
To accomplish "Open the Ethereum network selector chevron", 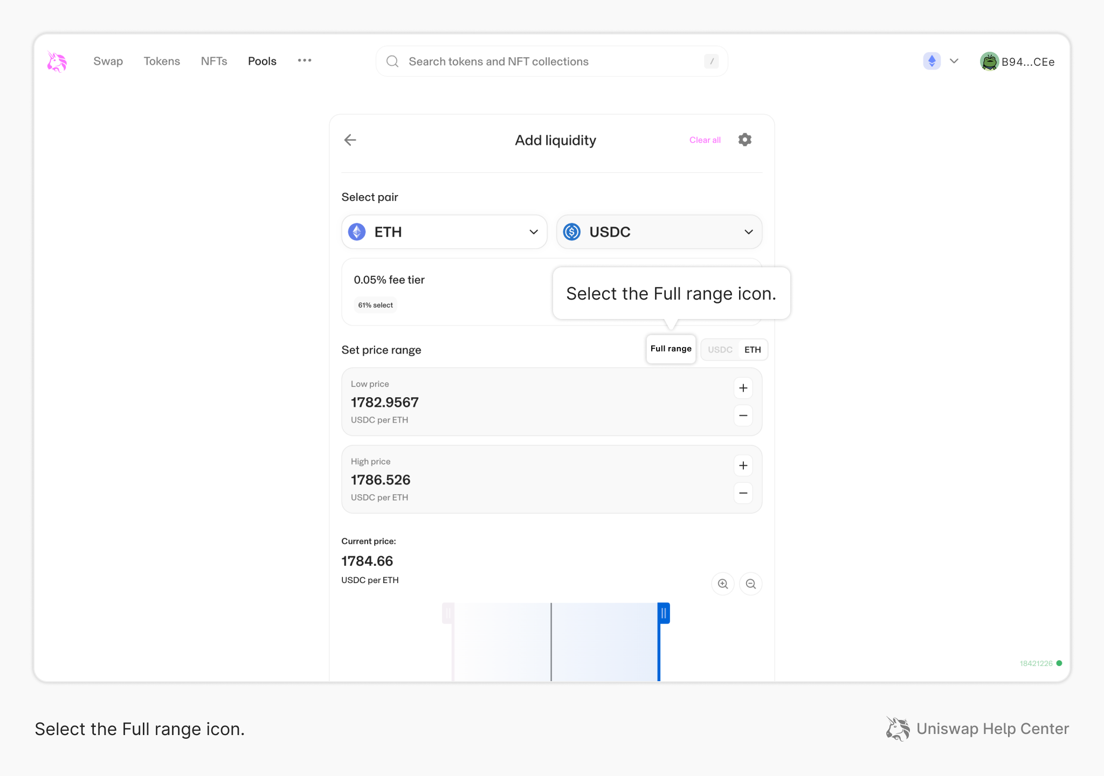I will [x=954, y=61].
